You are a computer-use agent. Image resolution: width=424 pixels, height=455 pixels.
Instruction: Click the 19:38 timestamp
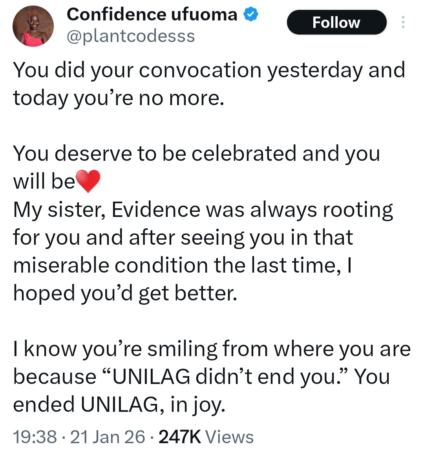pos(35,437)
